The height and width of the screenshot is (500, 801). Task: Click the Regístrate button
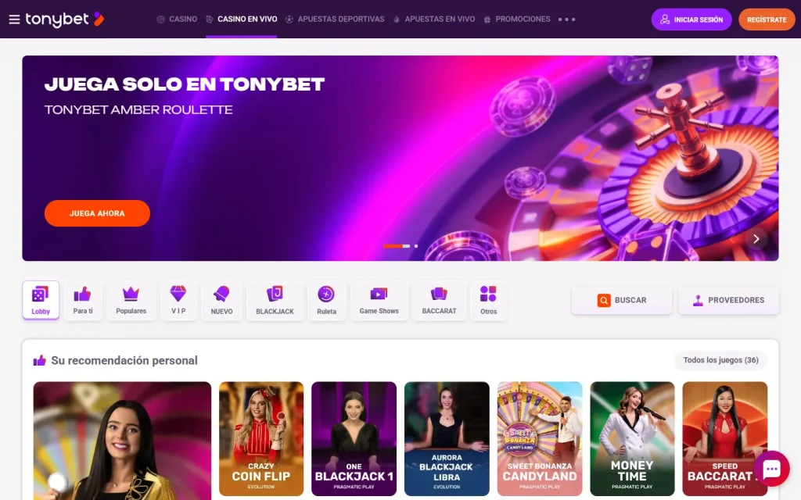[767, 20]
